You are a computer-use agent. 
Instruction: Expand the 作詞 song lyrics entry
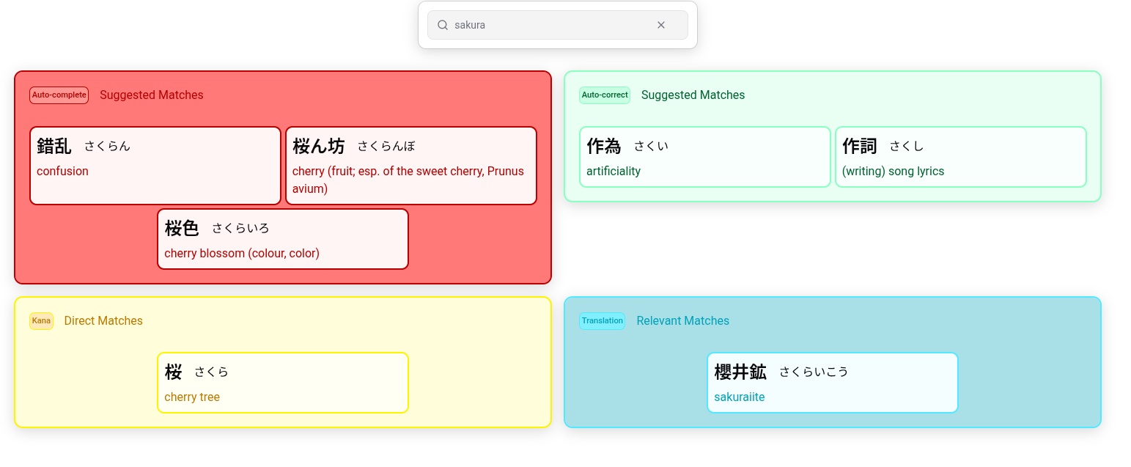tap(961, 156)
